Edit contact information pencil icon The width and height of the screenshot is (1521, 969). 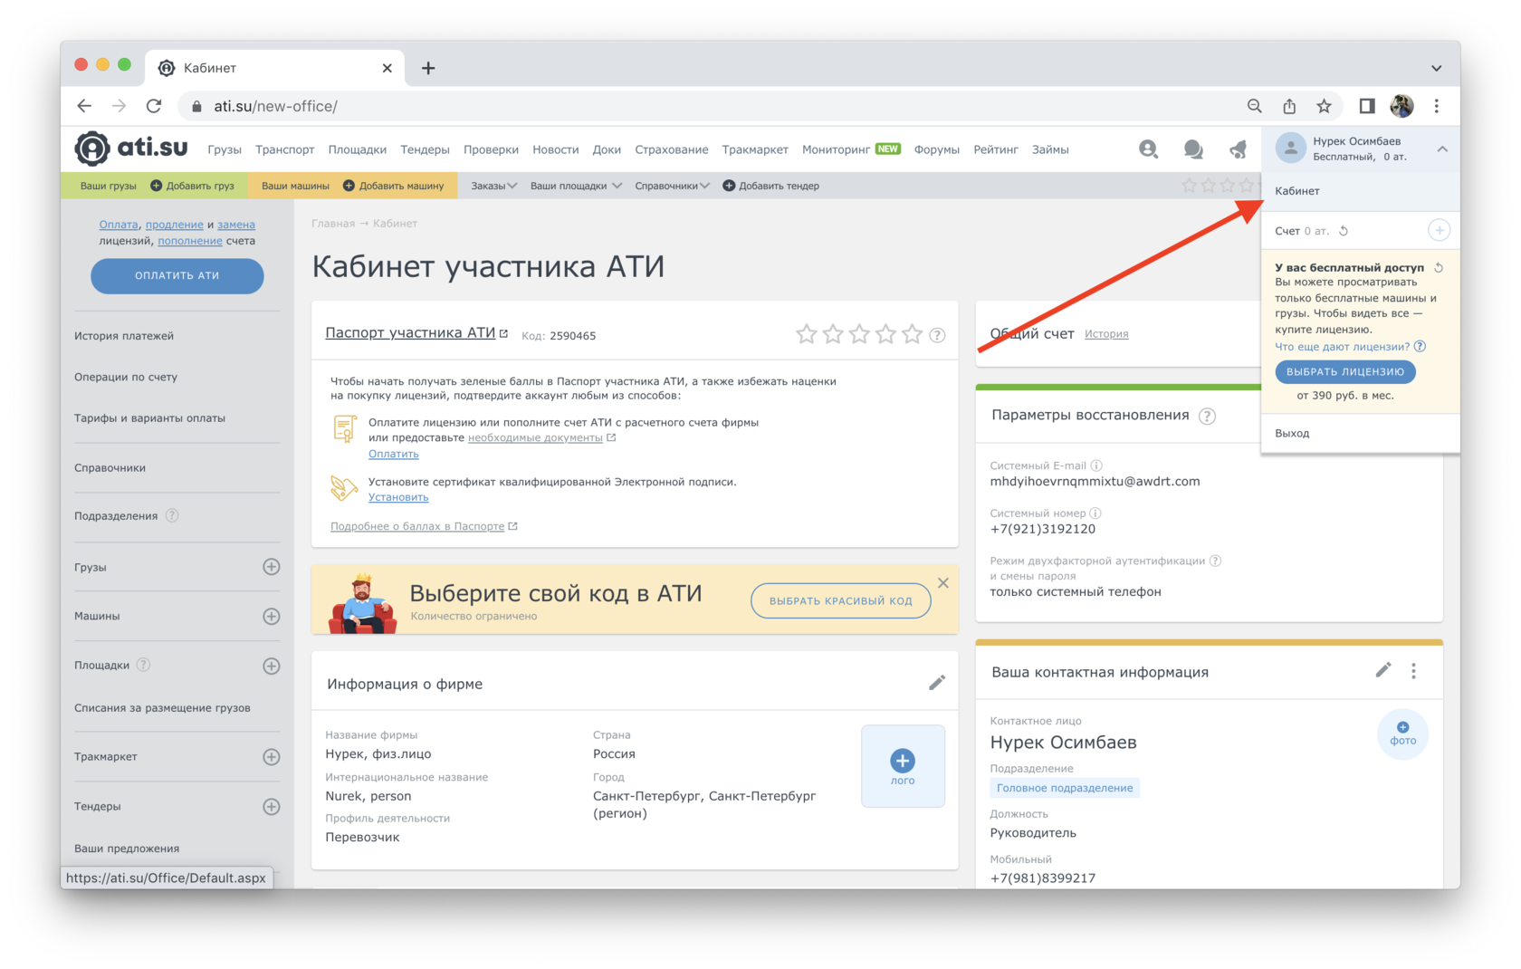[x=1382, y=670]
